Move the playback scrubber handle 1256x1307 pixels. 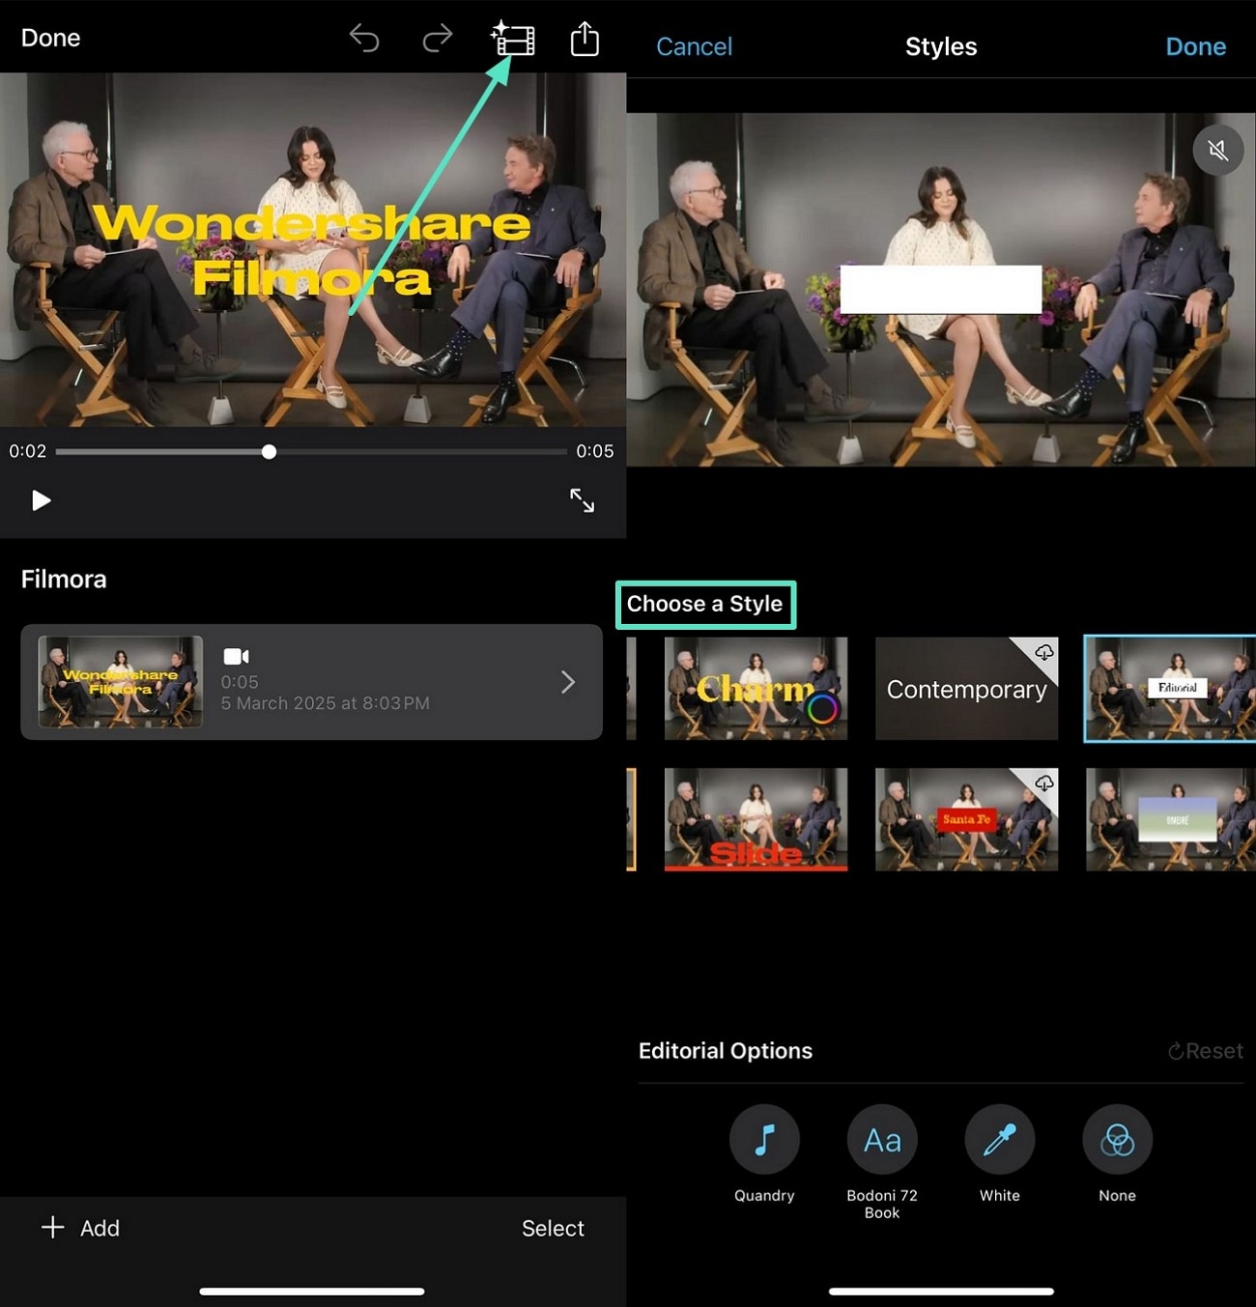(x=269, y=452)
